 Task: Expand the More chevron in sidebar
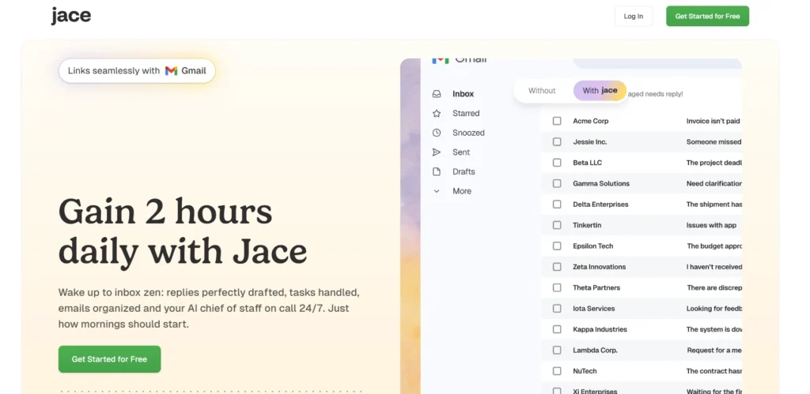click(437, 191)
